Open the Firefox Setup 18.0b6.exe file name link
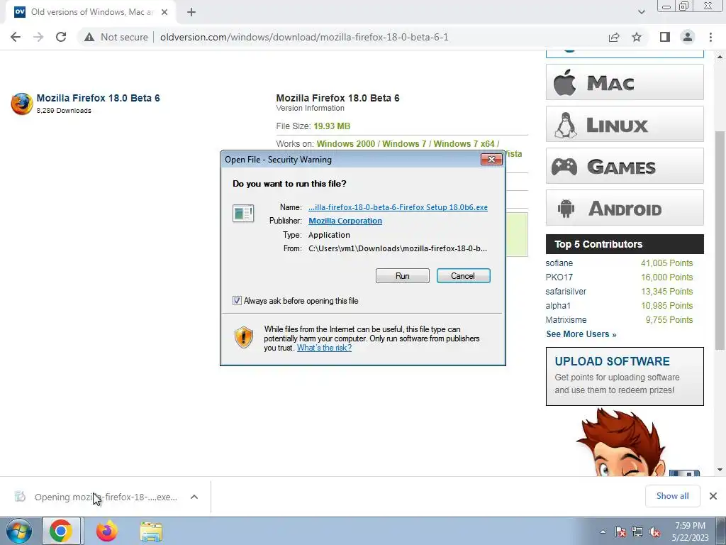 click(x=398, y=207)
